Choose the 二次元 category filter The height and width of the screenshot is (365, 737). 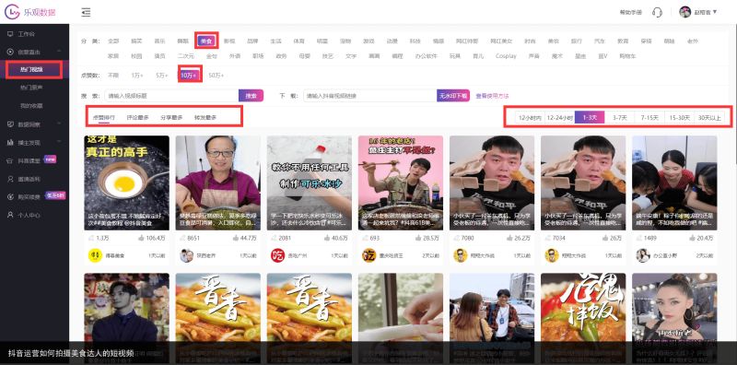click(186, 56)
